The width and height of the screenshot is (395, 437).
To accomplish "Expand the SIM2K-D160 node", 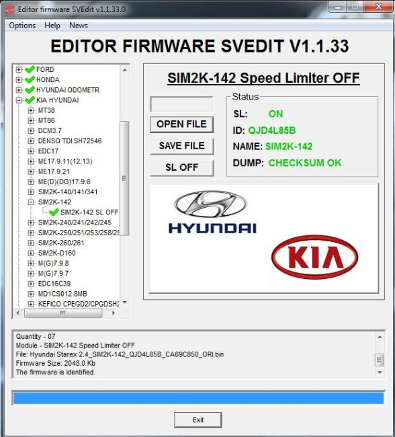I will 31,253.
